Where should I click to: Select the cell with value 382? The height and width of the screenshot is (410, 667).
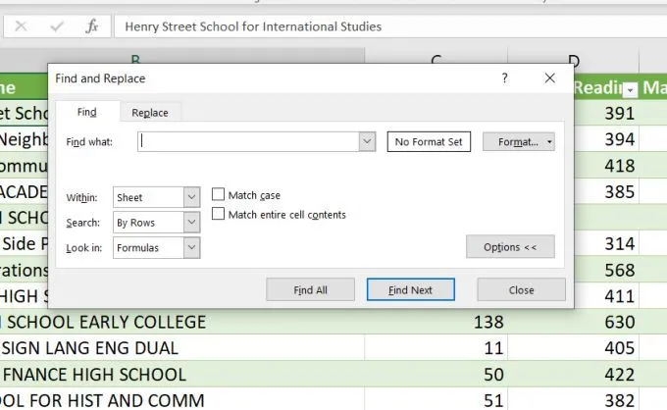point(574,400)
